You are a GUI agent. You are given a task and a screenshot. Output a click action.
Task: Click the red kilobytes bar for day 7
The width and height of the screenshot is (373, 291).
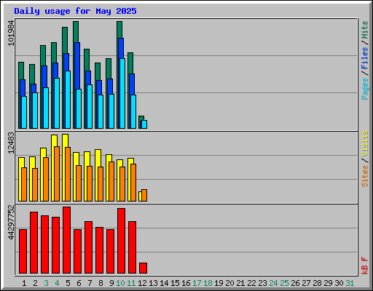[88, 247]
